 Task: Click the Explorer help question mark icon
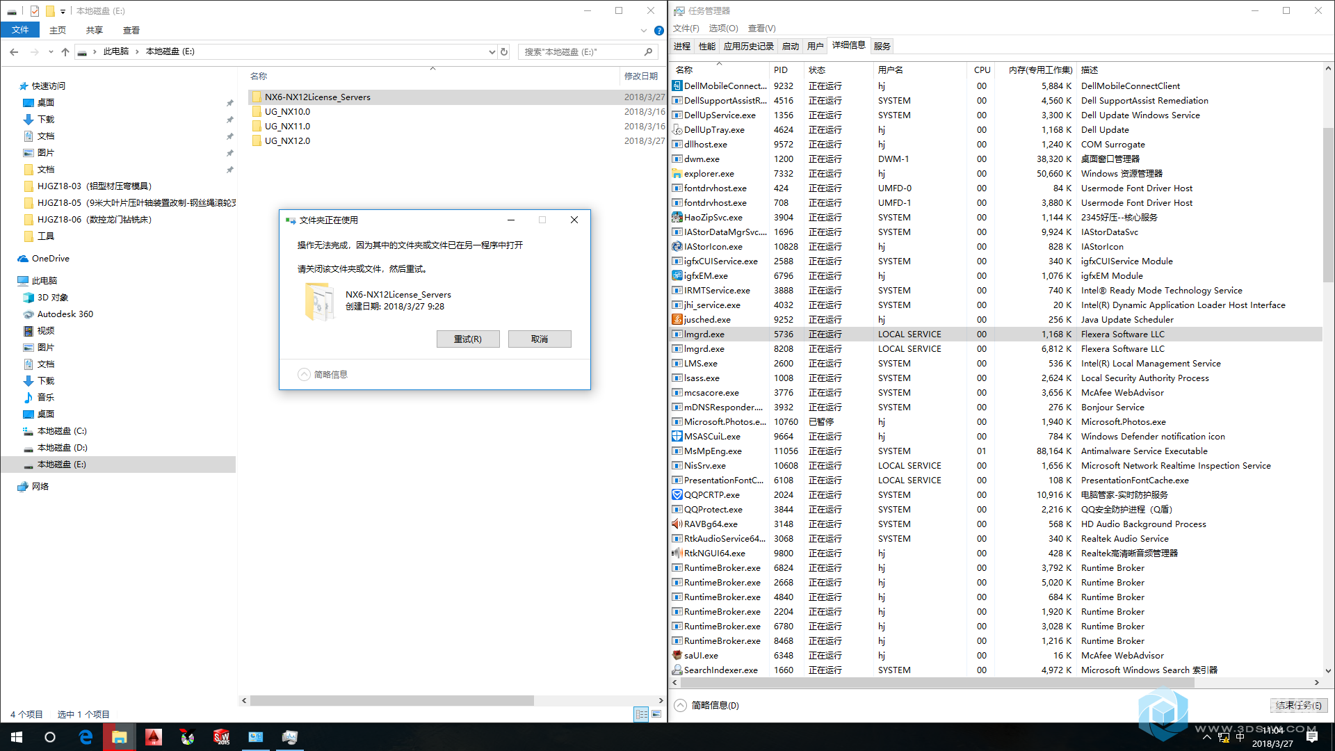(x=658, y=31)
